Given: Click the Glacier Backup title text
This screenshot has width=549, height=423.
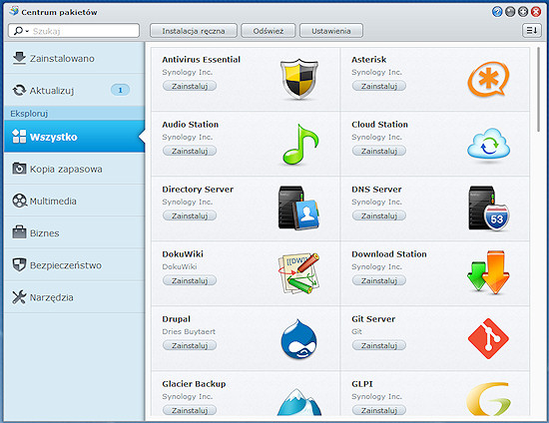Looking at the screenshot, I should [x=194, y=384].
